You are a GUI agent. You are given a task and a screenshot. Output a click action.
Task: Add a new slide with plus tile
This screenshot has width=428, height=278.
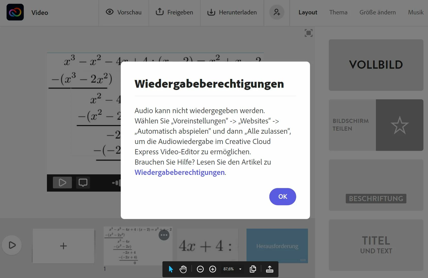coord(63,246)
